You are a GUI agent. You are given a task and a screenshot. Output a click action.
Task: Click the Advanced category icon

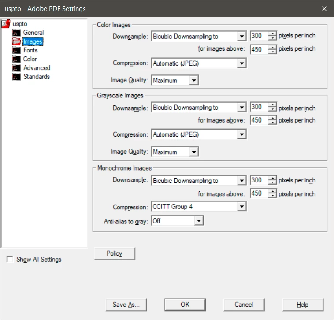(16, 68)
